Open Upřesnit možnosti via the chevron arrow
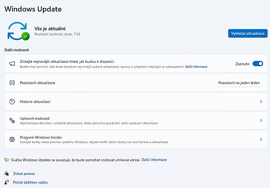The width and height of the screenshot is (270, 188). point(261,120)
